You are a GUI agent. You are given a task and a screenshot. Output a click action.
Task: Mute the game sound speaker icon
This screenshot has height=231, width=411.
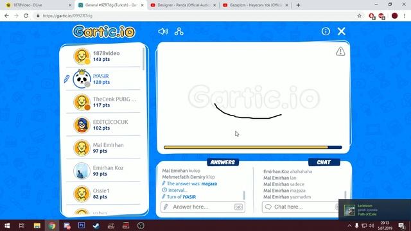click(162, 31)
